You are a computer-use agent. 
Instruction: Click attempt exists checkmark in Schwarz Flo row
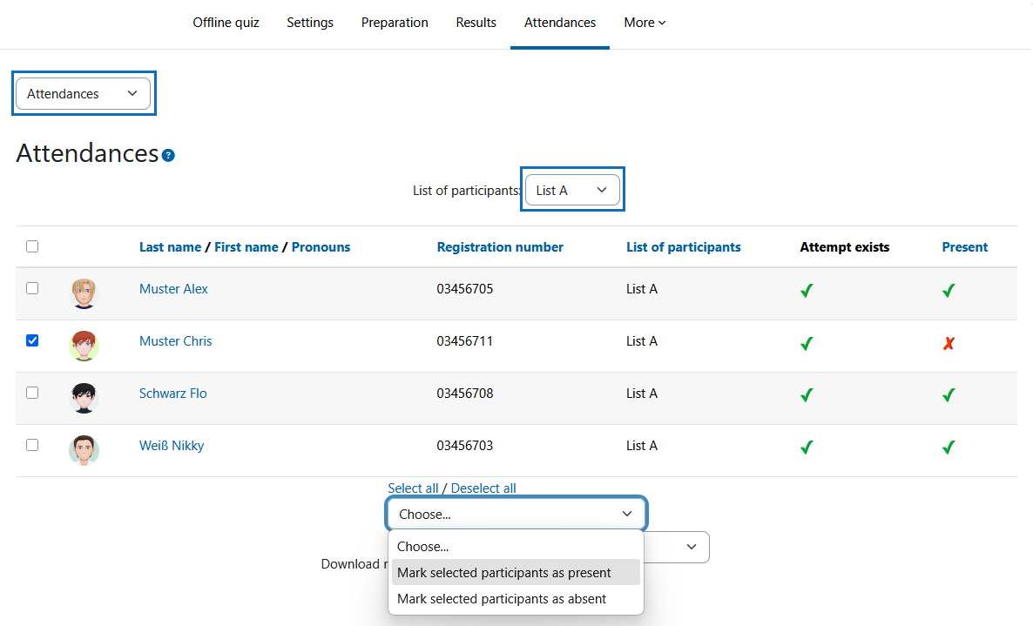click(807, 395)
